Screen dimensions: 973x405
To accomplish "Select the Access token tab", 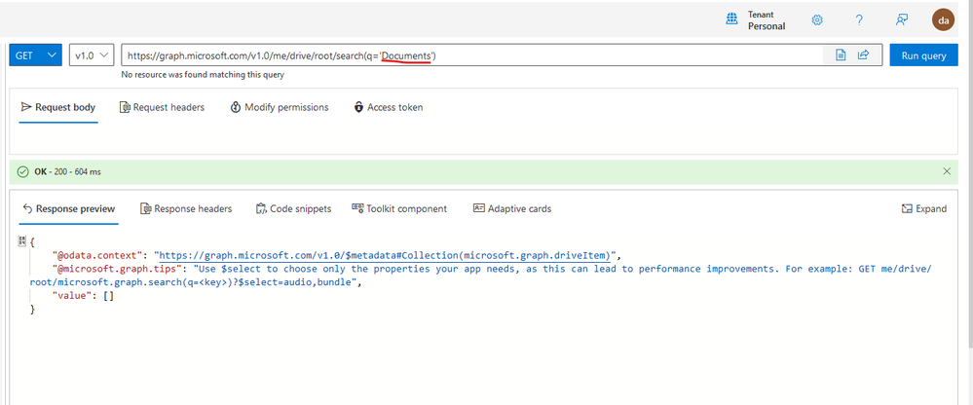I will [389, 107].
